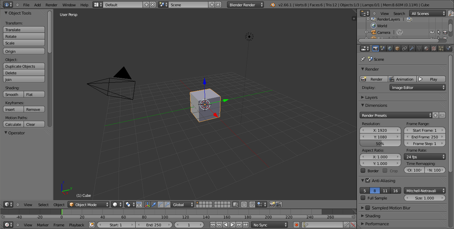Open the Modifiers wrench tab icon
This screenshot has width=454, height=229.
(412, 49)
